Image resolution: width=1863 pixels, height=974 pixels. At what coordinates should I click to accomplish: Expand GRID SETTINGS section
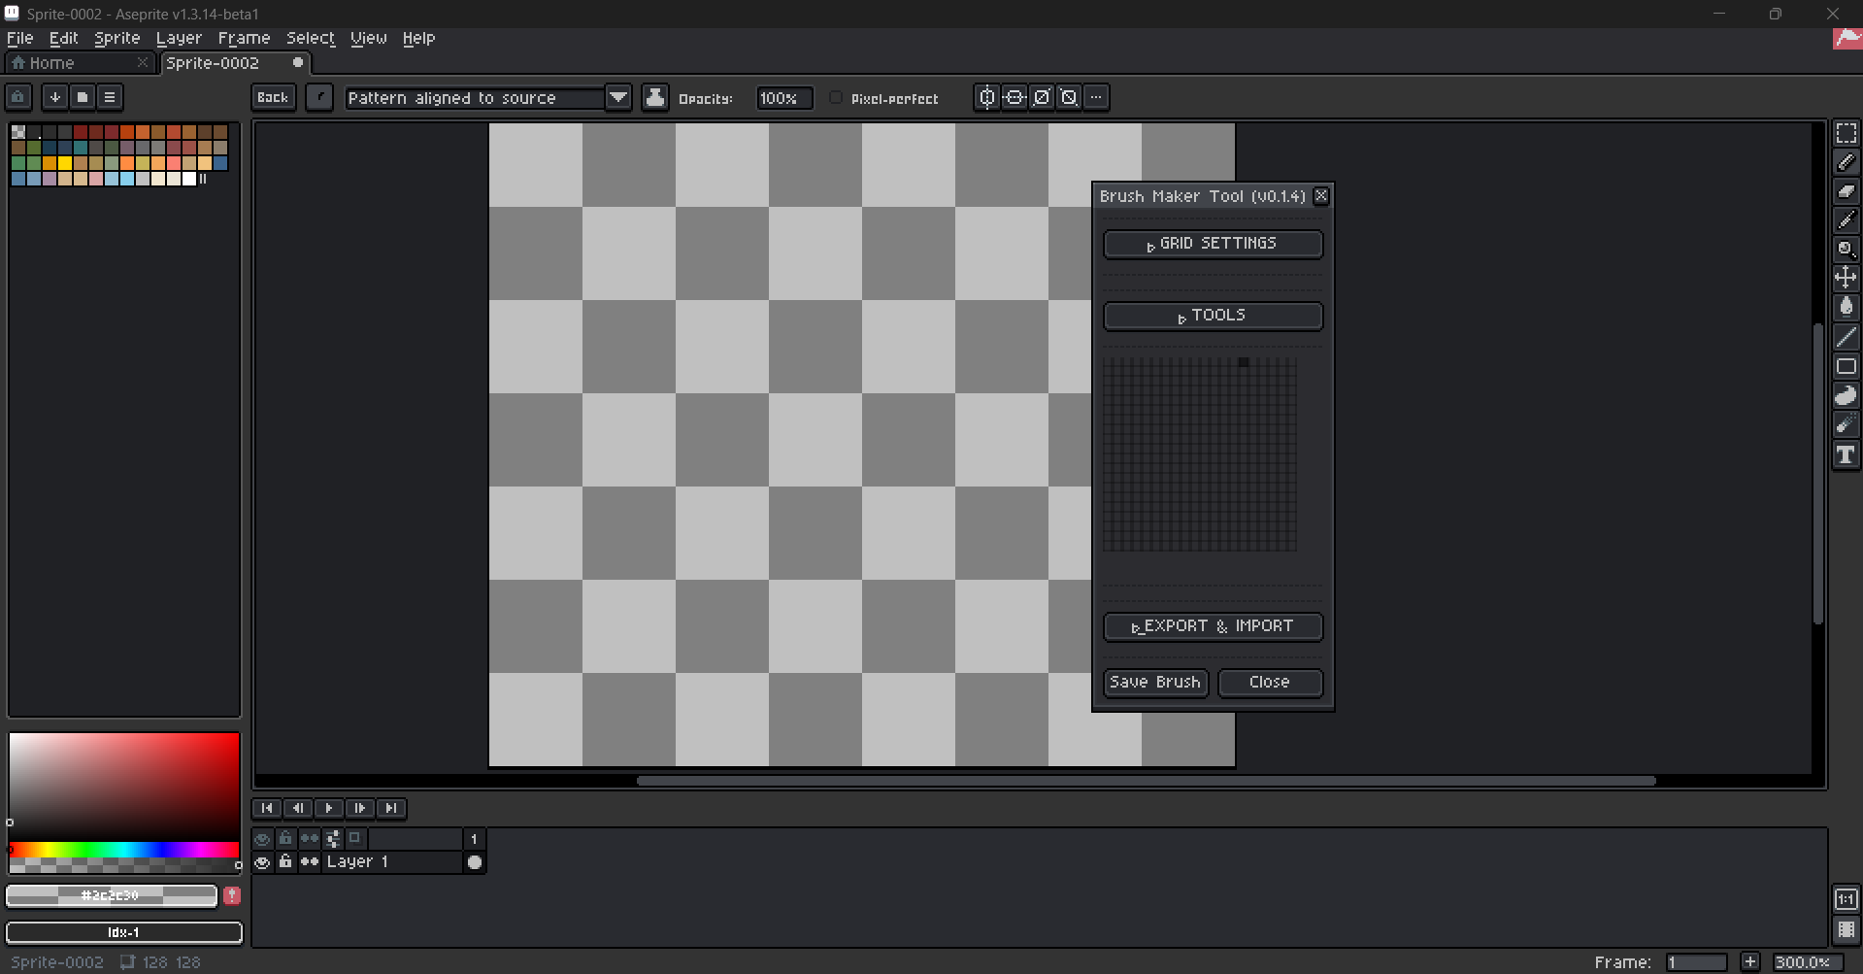tap(1213, 244)
